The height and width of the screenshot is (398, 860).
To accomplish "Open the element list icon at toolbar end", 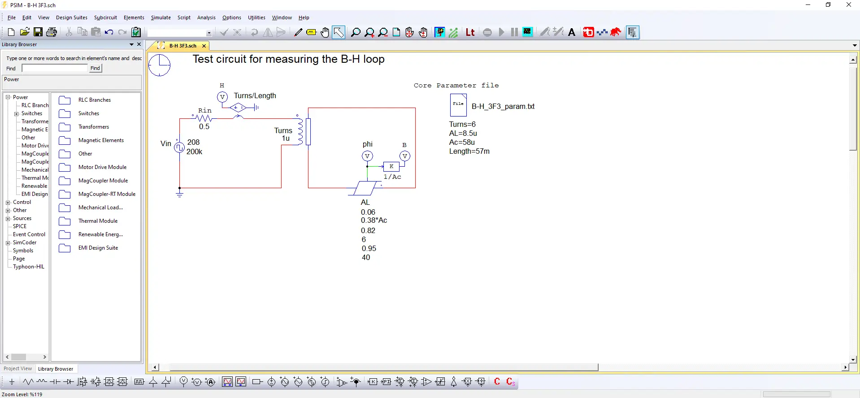I will tap(632, 32).
